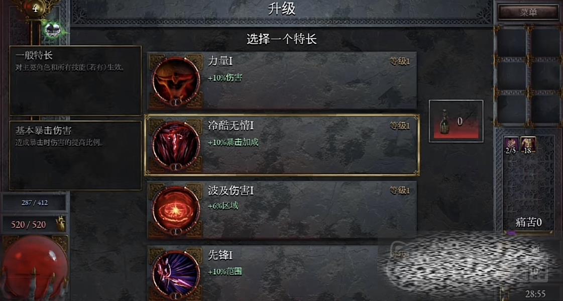The width and height of the screenshot is (563, 301).
Task: Click the status buff icon labeled 2/5
Action: coord(511,145)
